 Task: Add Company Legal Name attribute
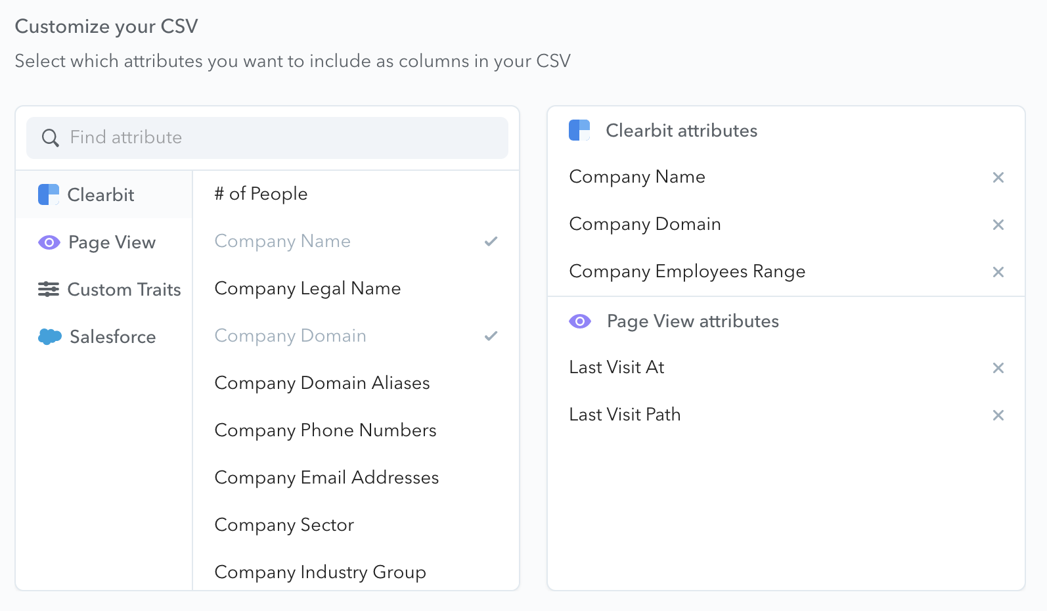pyautogui.click(x=356, y=288)
